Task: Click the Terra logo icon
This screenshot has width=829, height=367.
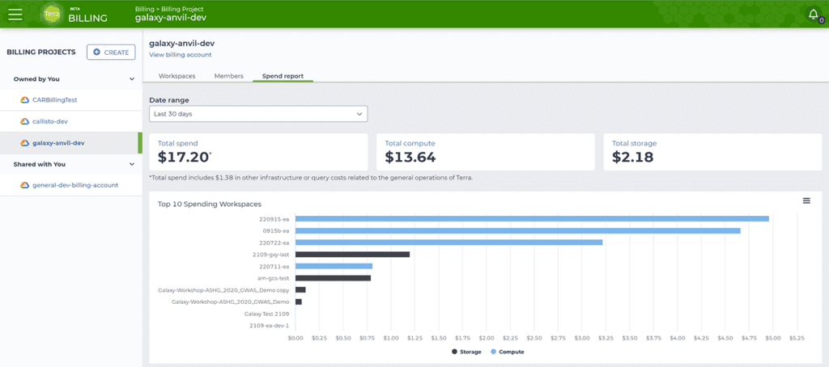Action: (x=51, y=15)
